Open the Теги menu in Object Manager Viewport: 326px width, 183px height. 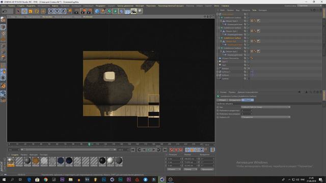[254, 10]
